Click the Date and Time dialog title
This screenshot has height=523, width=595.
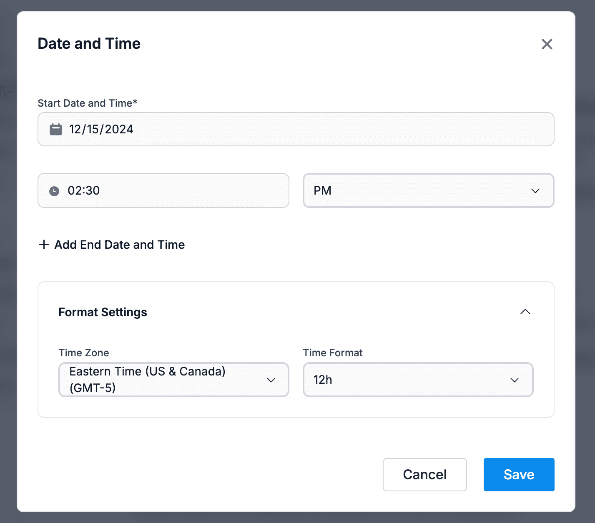coord(89,43)
